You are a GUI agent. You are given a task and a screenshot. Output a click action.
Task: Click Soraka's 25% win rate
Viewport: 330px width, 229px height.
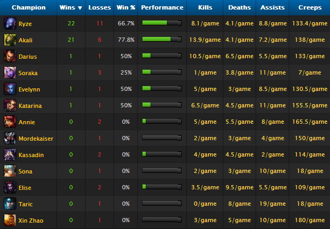[126, 72]
